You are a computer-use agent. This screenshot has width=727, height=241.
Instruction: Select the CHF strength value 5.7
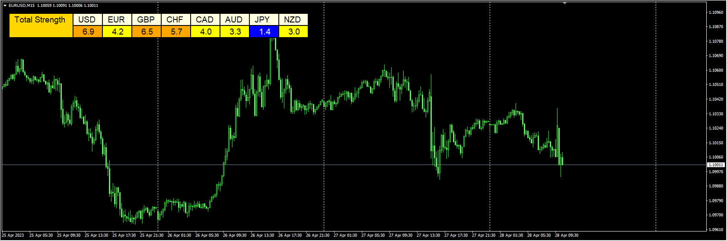pos(175,32)
